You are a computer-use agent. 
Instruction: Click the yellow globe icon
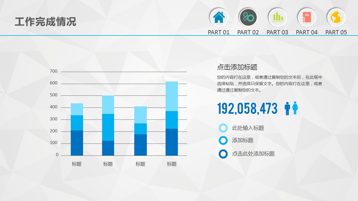tap(336, 17)
